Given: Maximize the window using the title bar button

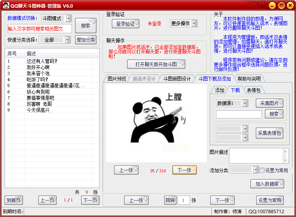Looking at the screenshot, I should (281, 5).
